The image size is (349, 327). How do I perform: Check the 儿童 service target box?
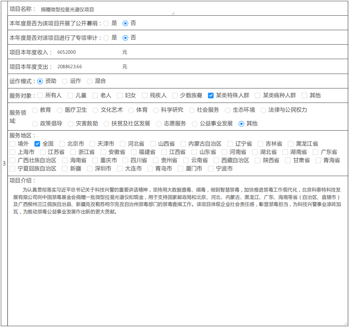70,95
